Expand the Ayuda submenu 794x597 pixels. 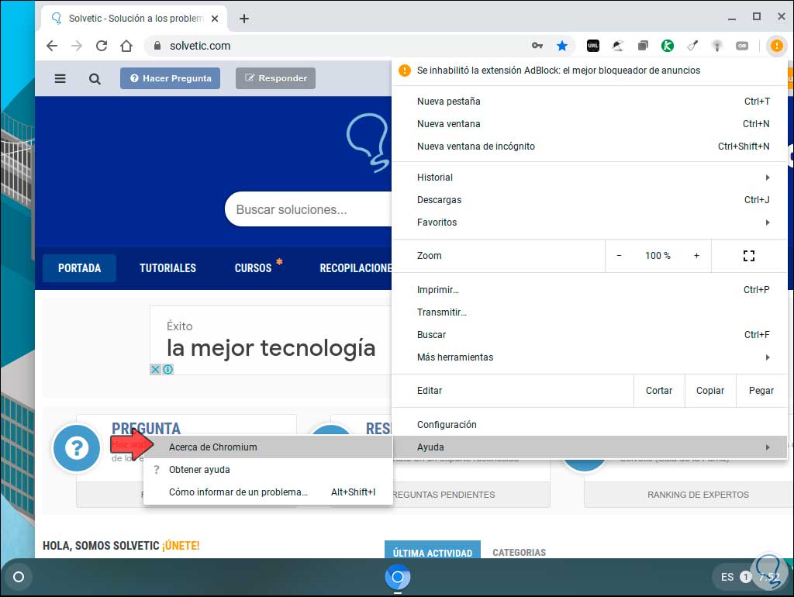click(x=589, y=447)
